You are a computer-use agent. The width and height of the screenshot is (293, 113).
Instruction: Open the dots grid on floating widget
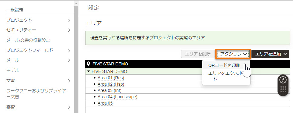(283, 89)
